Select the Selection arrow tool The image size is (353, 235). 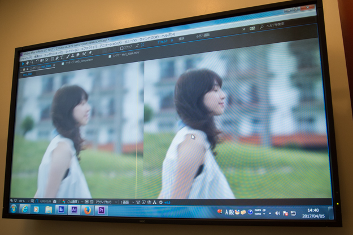(23, 63)
